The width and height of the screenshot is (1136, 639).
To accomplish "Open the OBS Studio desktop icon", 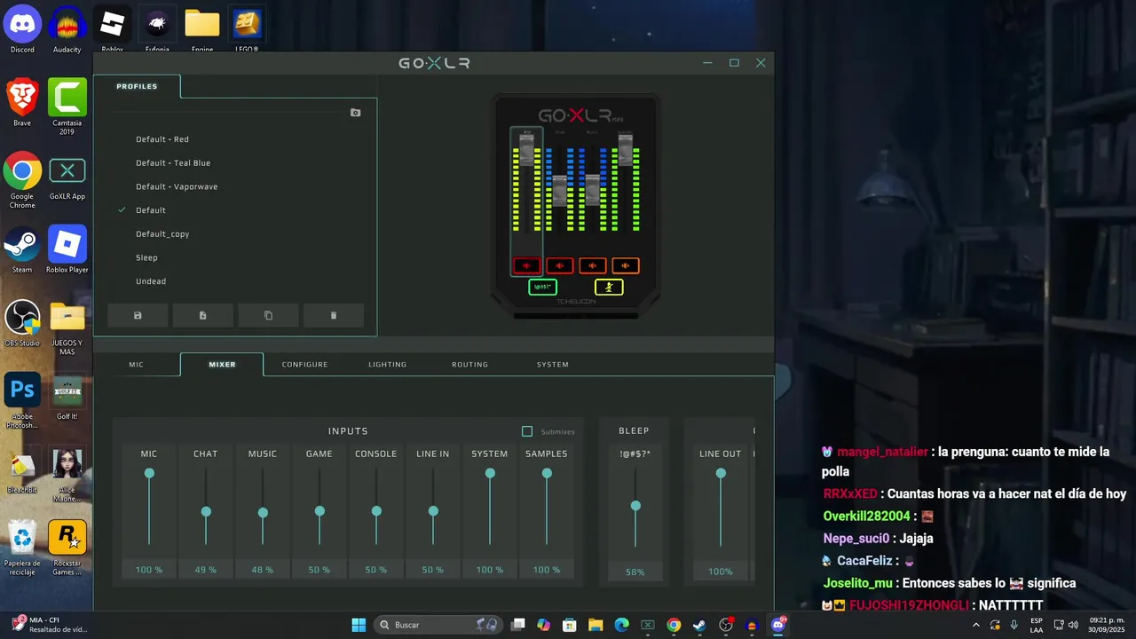I will tap(22, 323).
